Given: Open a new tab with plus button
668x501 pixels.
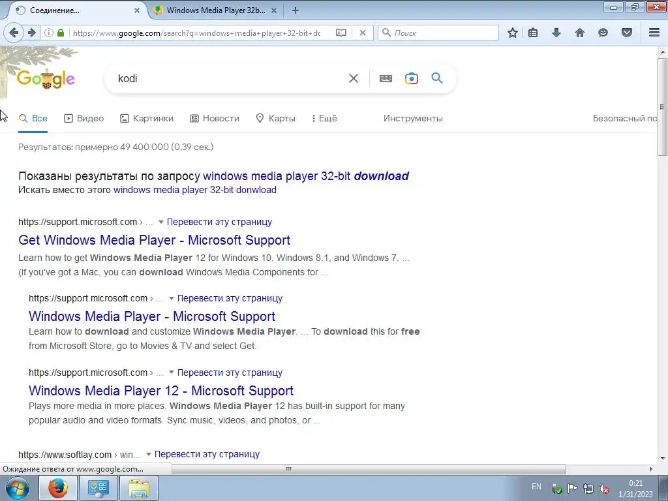Looking at the screenshot, I should coord(296,10).
